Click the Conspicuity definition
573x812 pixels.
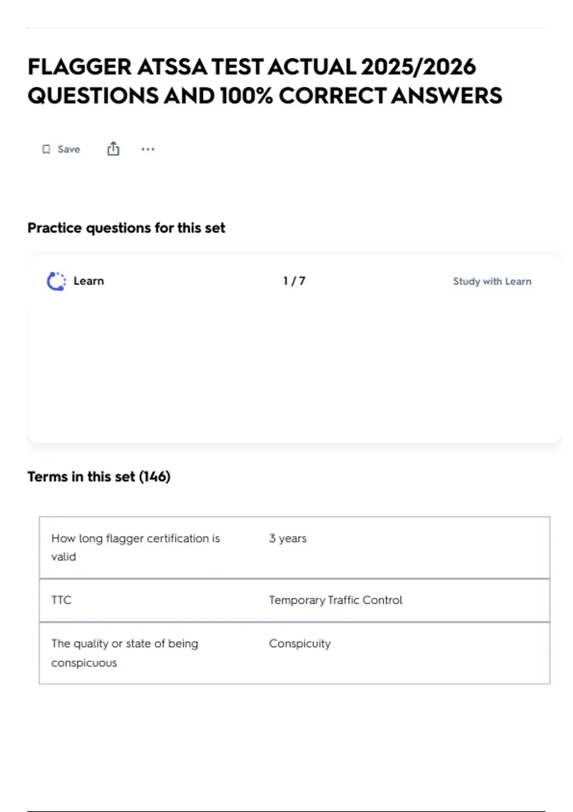299,643
